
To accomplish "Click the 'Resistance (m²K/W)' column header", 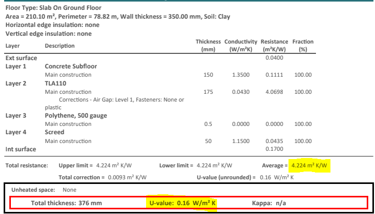I will point(275,46).
